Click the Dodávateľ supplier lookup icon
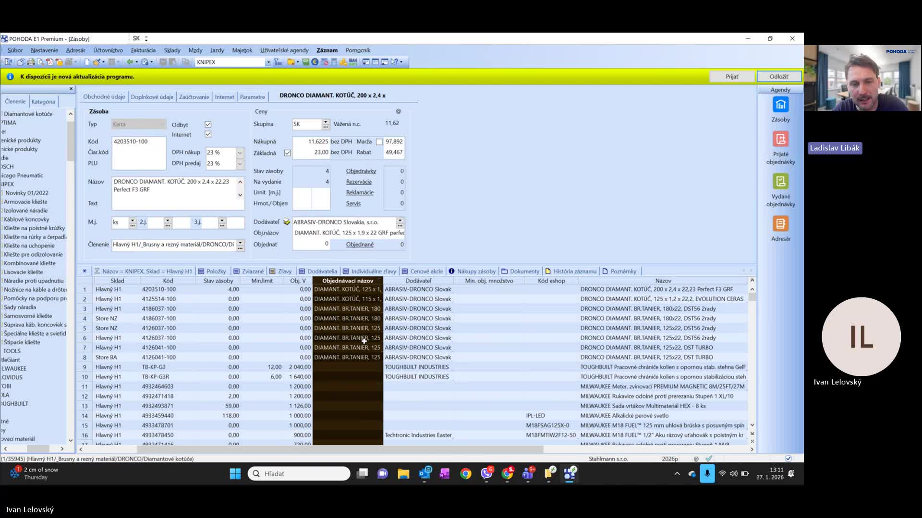Viewport: 922px width, 518px height. 287,222
